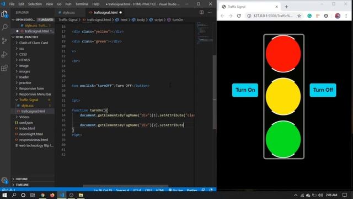Open the Chrome profile avatar

click(x=338, y=16)
